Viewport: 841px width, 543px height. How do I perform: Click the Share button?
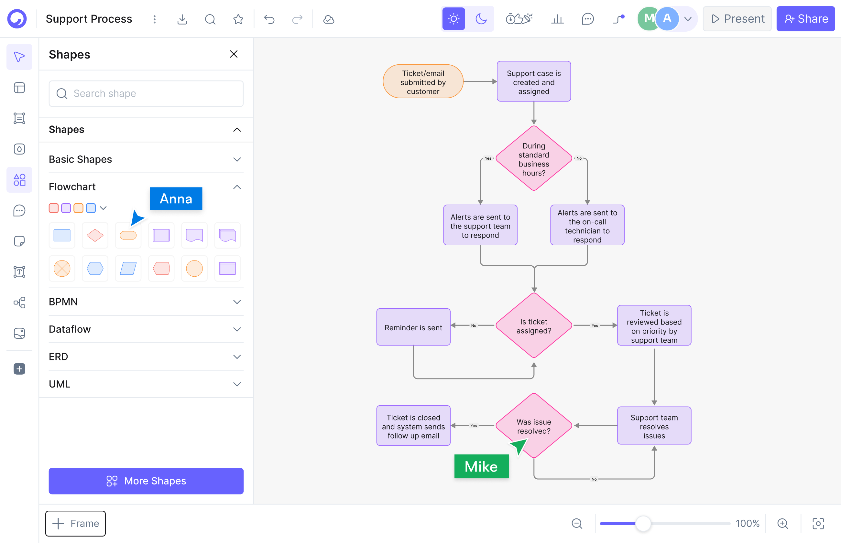click(806, 19)
